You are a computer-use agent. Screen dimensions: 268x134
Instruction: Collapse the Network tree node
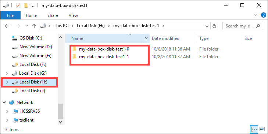point(4,103)
